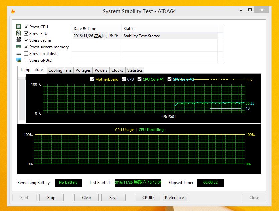The width and height of the screenshot is (279, 211).
Task: Click the CPU Usage graph label
Action: pos(124,130)
